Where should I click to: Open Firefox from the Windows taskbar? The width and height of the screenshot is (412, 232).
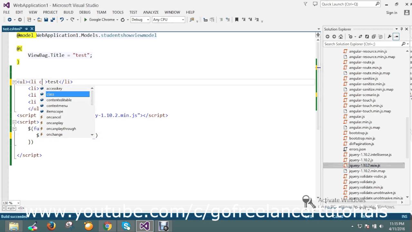(x=51, y=226)
